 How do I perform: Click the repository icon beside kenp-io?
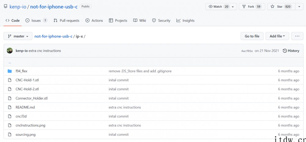pos(6,6)
